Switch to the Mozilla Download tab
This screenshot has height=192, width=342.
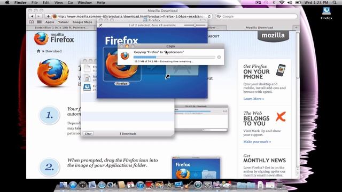pos(260,28)
